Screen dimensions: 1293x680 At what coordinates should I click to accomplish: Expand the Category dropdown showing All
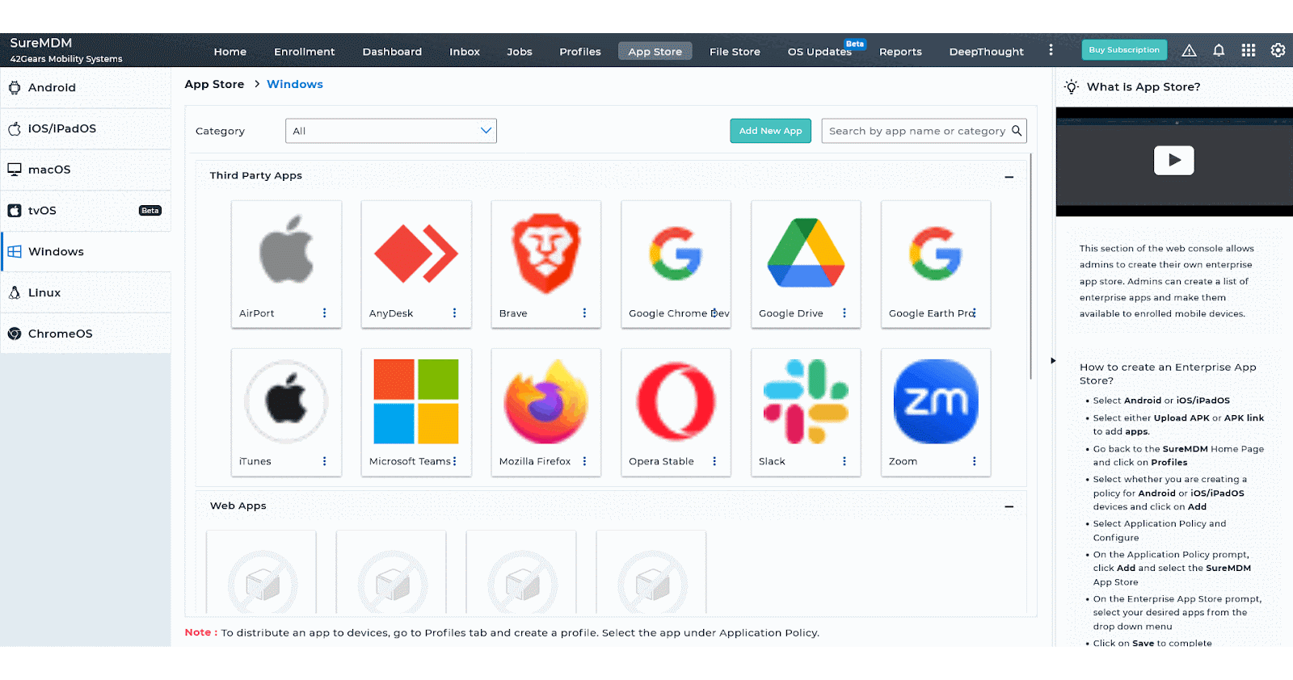click(x=391, y=131)
